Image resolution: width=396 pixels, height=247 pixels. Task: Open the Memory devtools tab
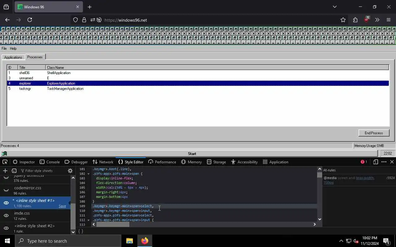click(x=192, y=162)
